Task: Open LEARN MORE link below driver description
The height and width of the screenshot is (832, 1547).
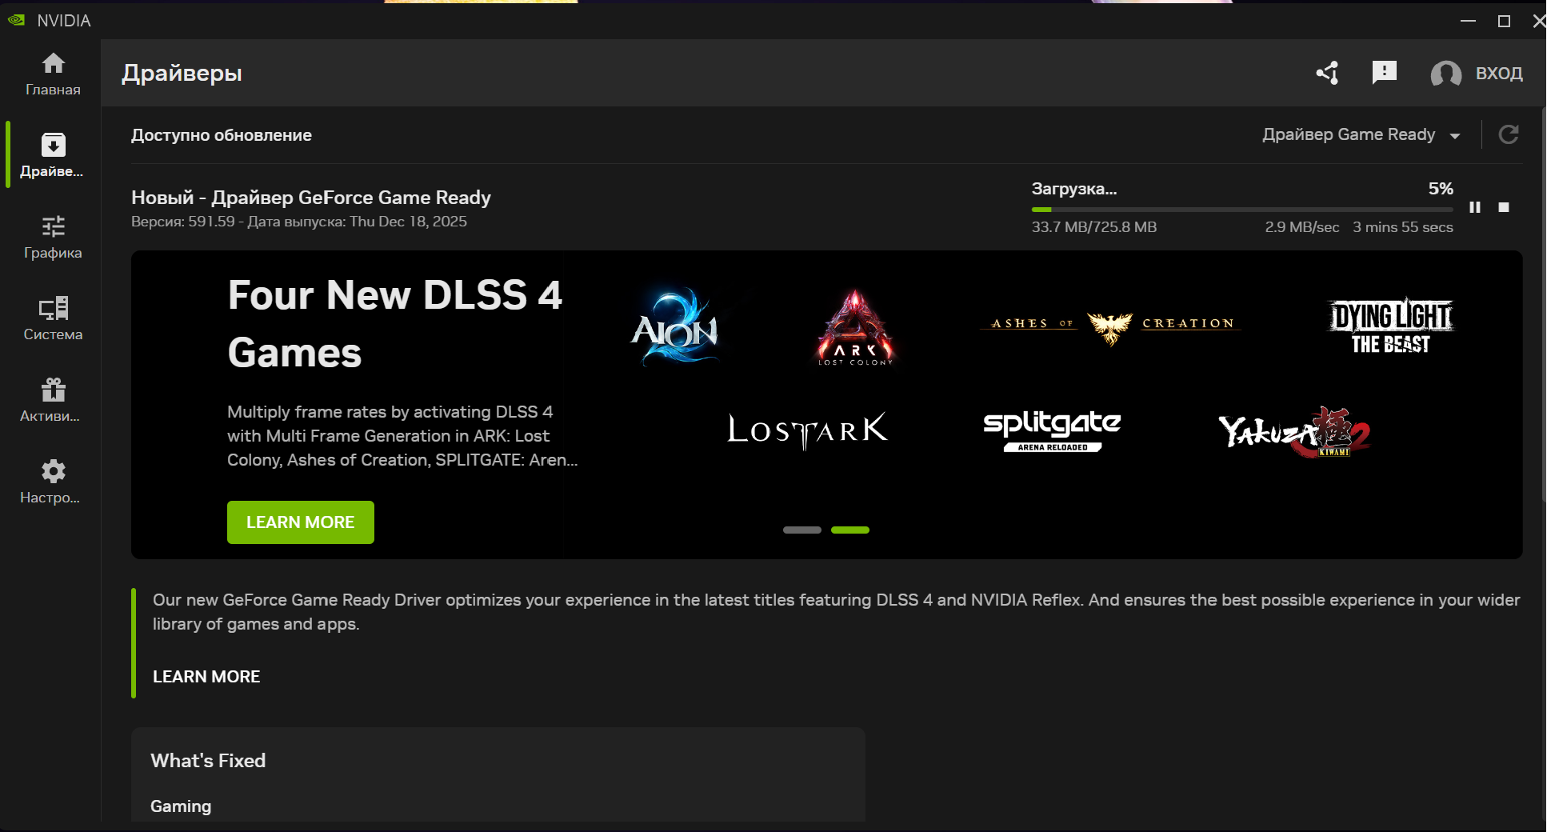Action: coord(206,677)
